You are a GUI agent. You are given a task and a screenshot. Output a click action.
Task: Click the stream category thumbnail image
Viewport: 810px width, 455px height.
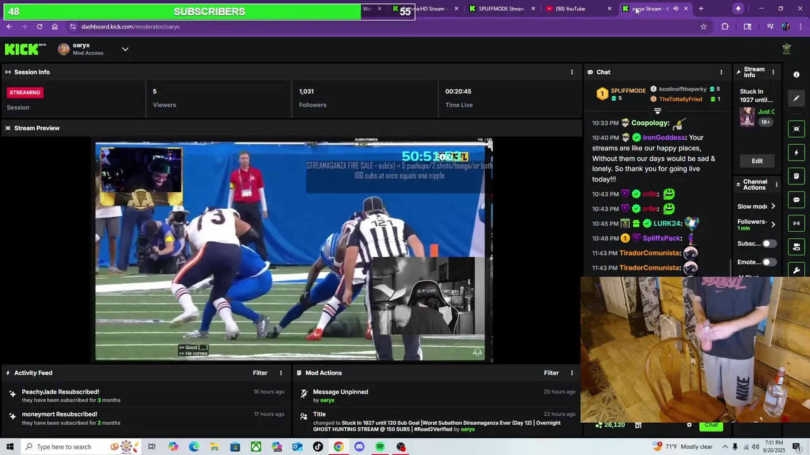pyautogui.click(x=747, y=117)
